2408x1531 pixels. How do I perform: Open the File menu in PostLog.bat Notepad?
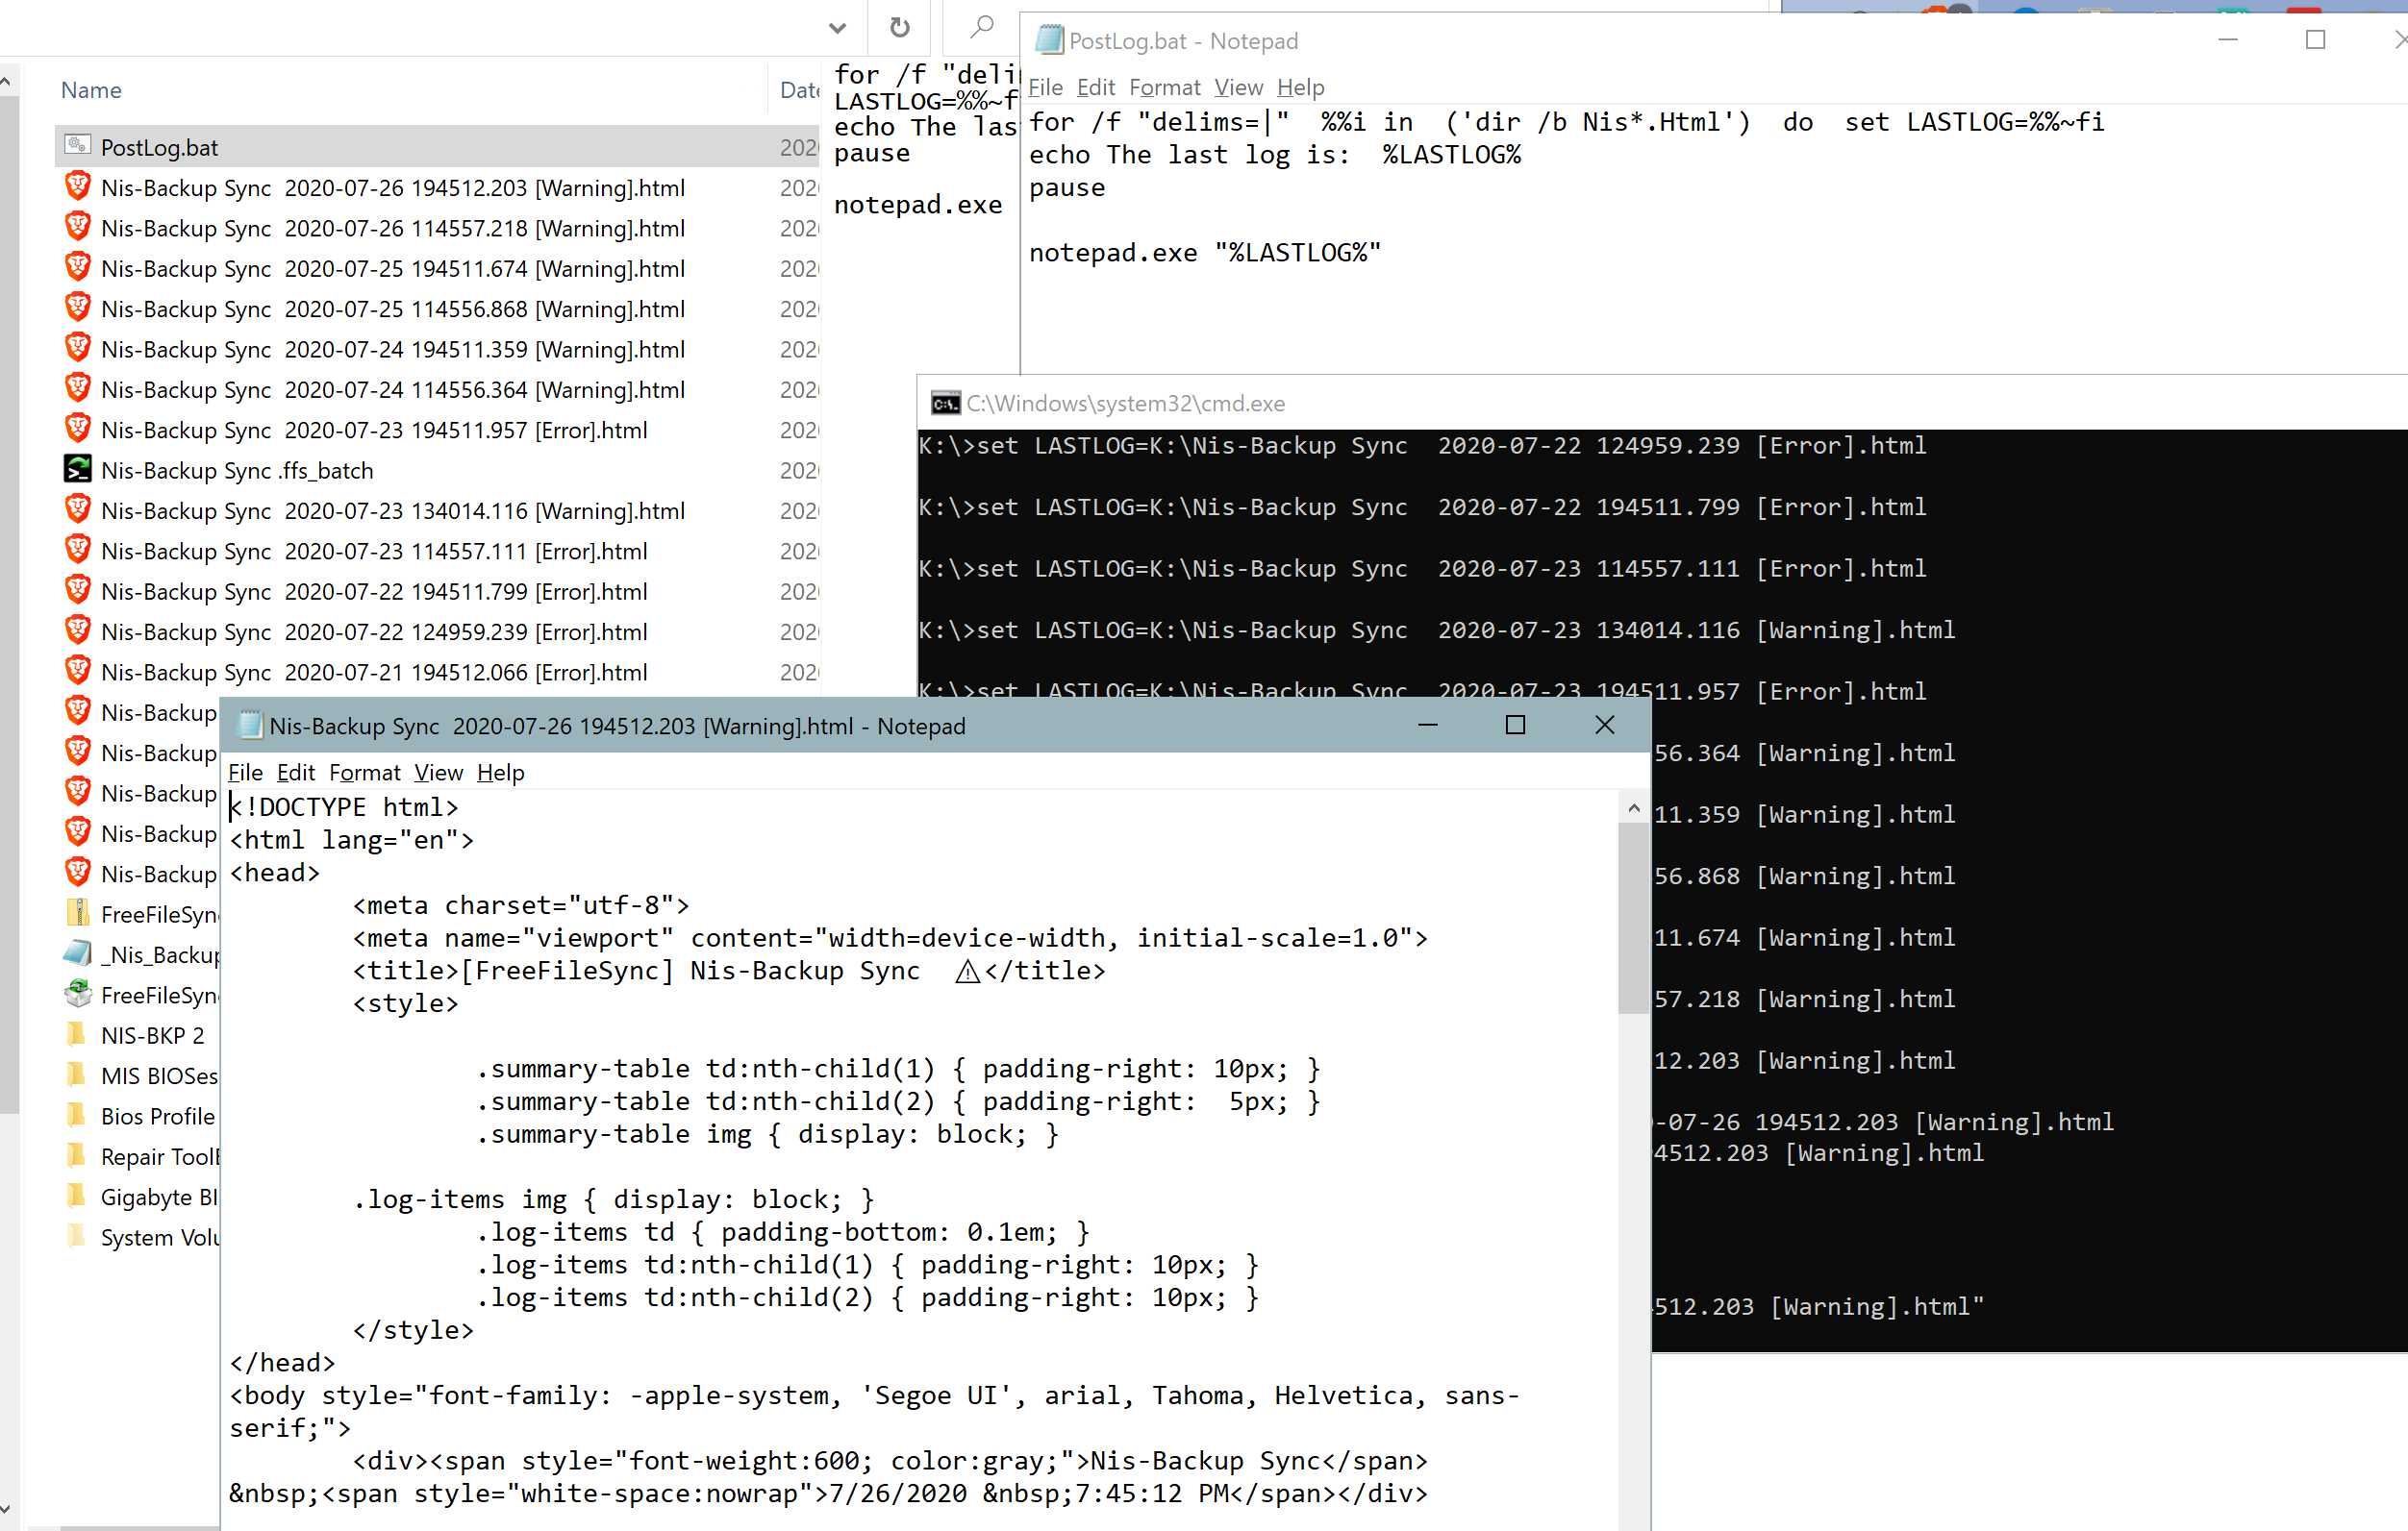[1045, 86]
